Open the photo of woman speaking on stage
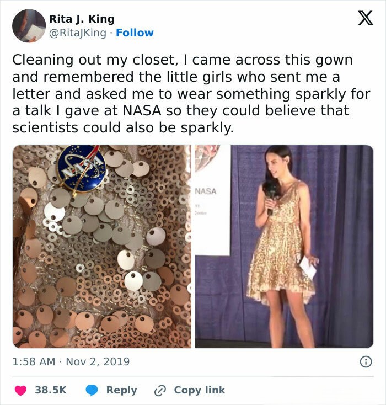This screenshot has height=405, width=386. pos(284,247)
